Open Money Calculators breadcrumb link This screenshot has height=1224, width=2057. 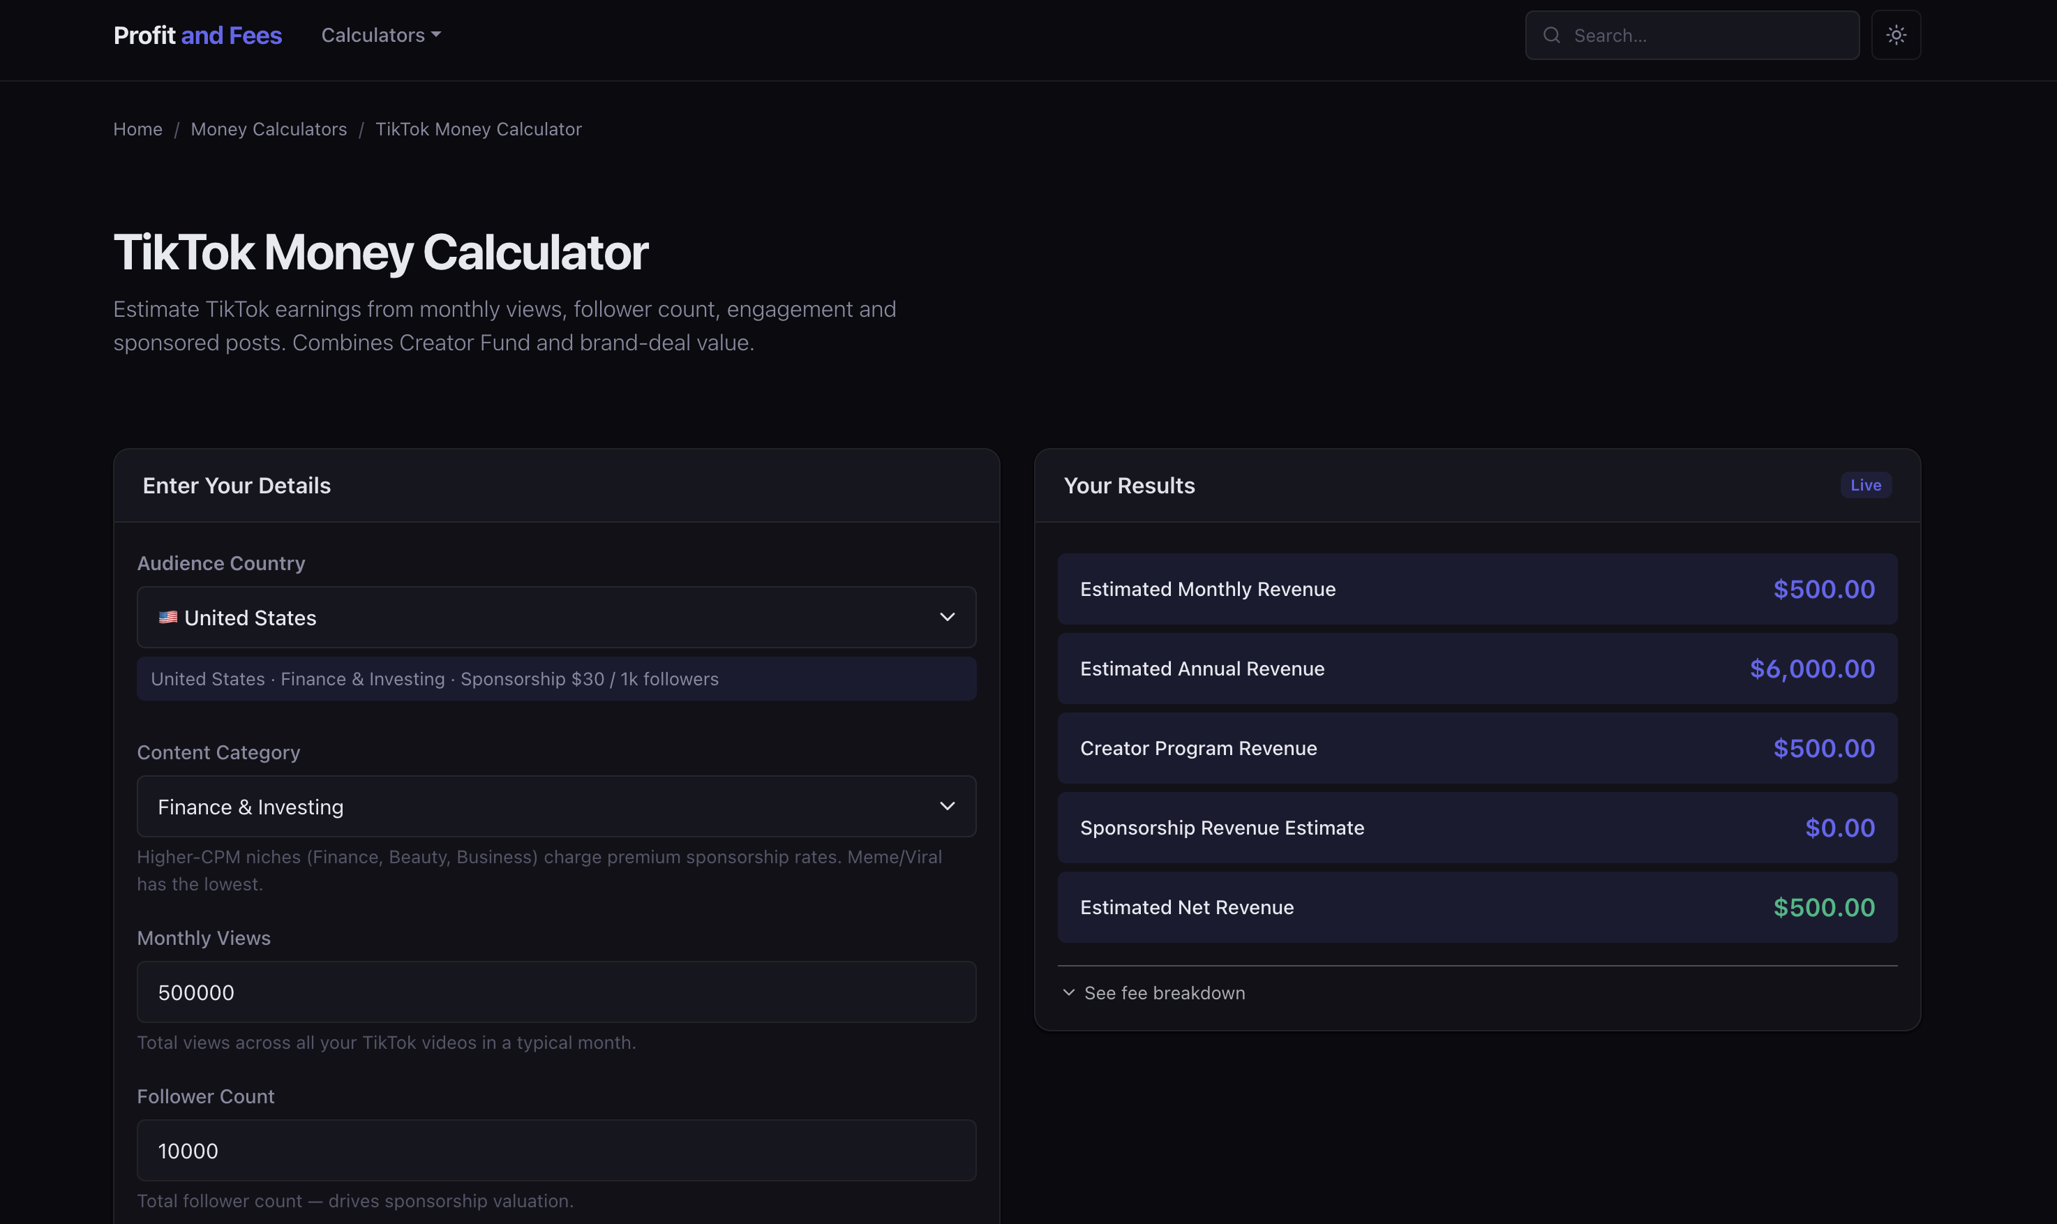point(269,128)
